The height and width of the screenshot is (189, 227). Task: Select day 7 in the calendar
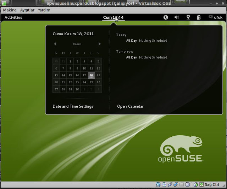coord(63,68)
